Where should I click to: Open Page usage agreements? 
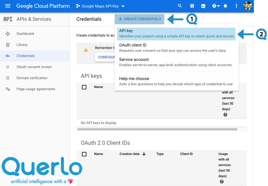click(35, 89)
